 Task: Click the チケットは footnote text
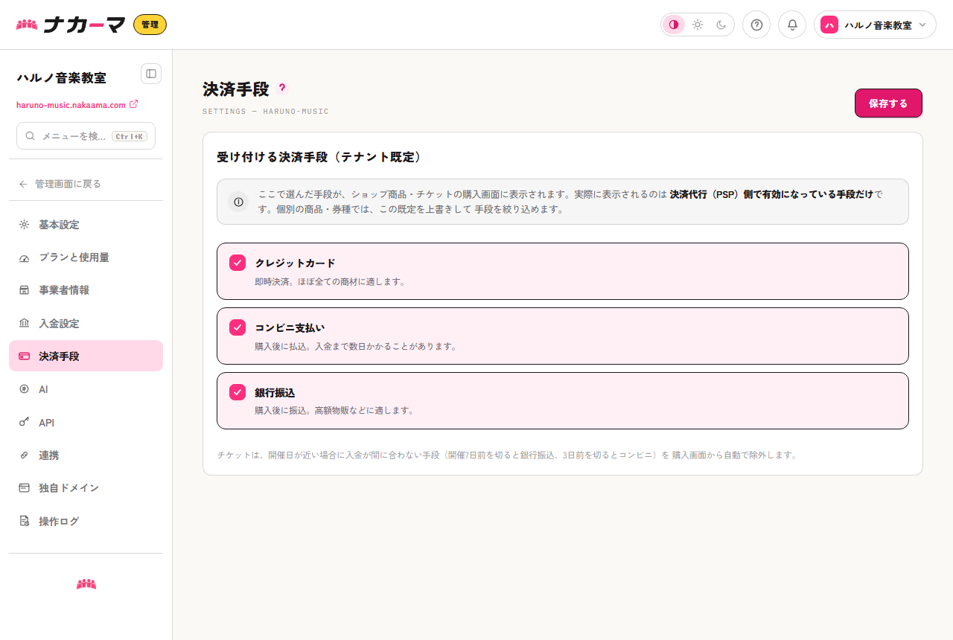point(507,455)
